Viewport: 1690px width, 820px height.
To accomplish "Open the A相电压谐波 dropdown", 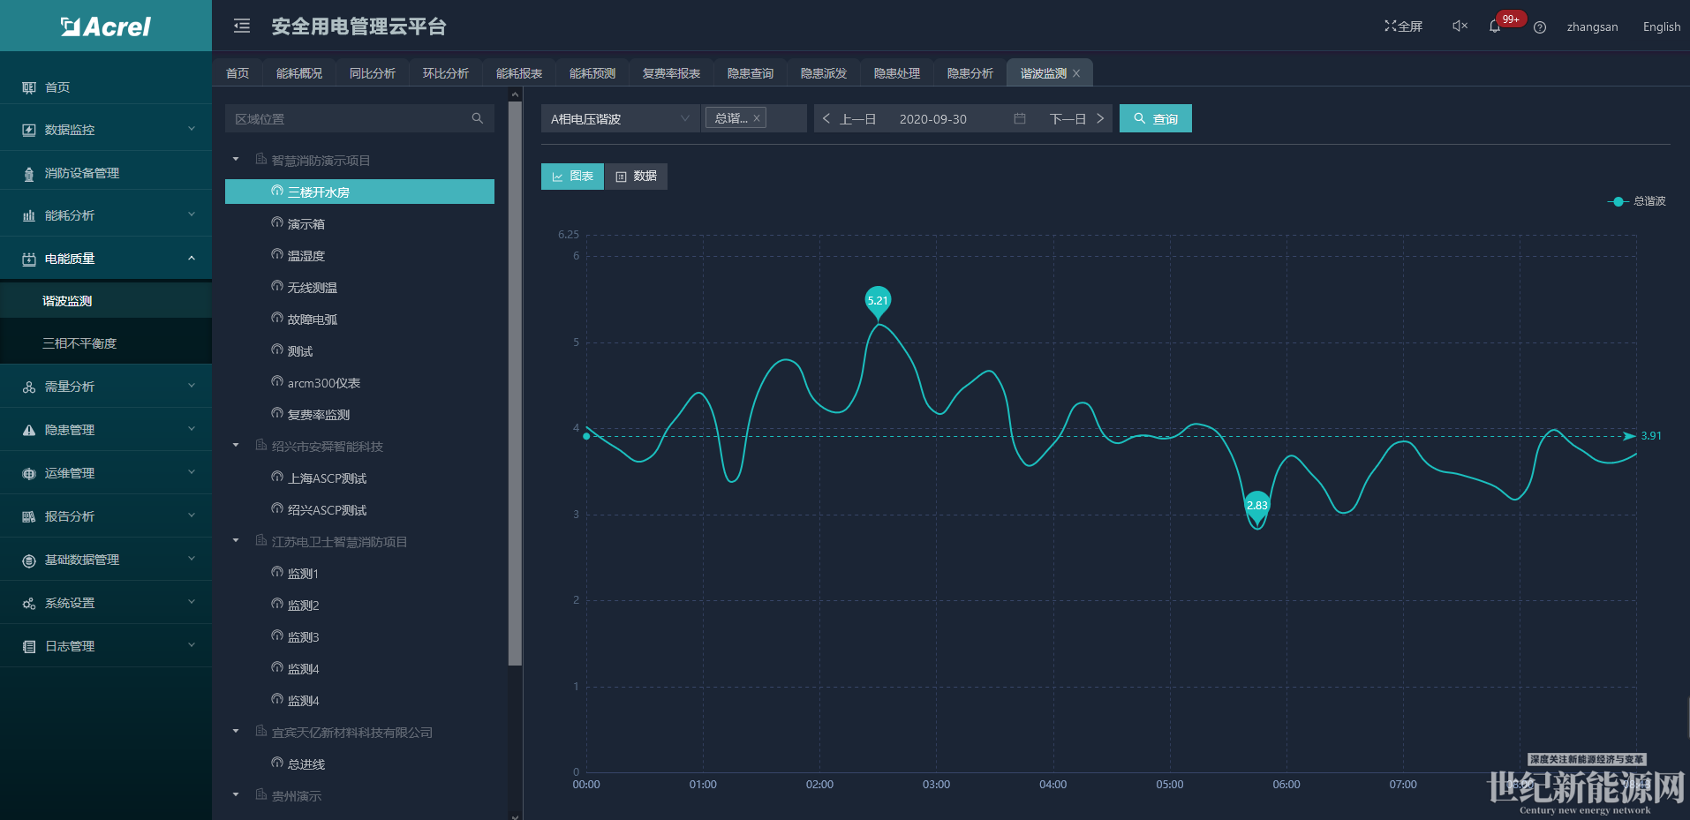I will pos(620,118).
